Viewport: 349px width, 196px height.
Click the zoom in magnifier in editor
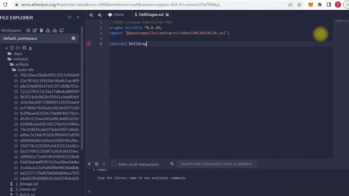tap(100, 15)
